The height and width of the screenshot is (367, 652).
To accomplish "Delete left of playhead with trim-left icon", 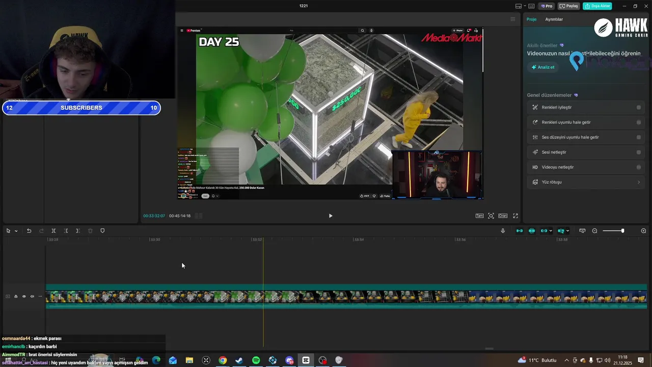I will tap(66, 231).
